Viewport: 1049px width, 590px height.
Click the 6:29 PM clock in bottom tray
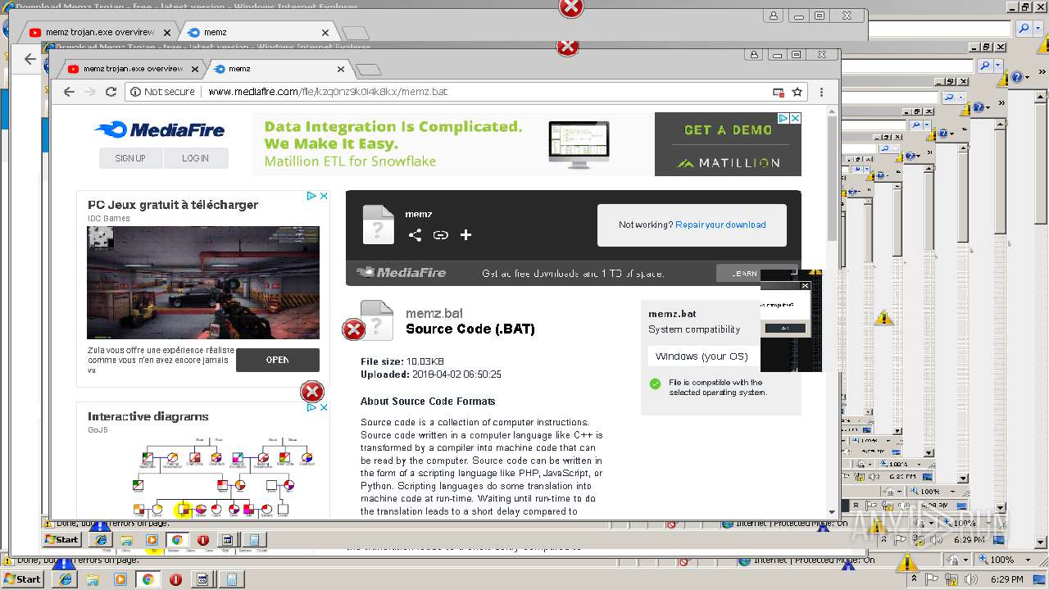tap(1008, 579)
